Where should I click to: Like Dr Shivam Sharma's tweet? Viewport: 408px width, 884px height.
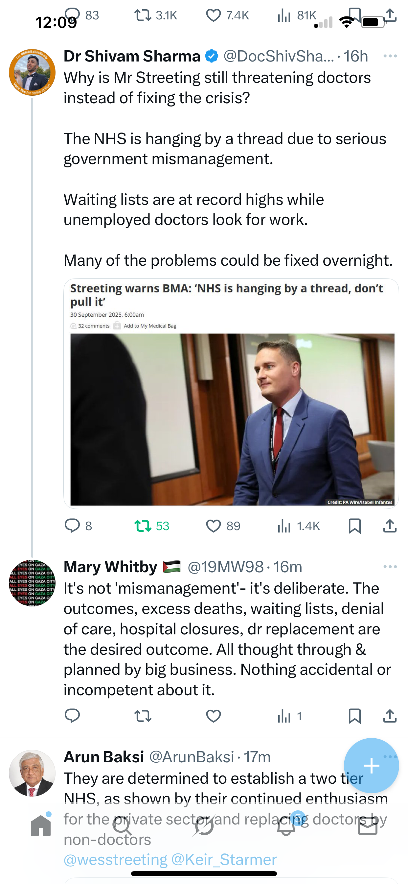click(213, 526)
